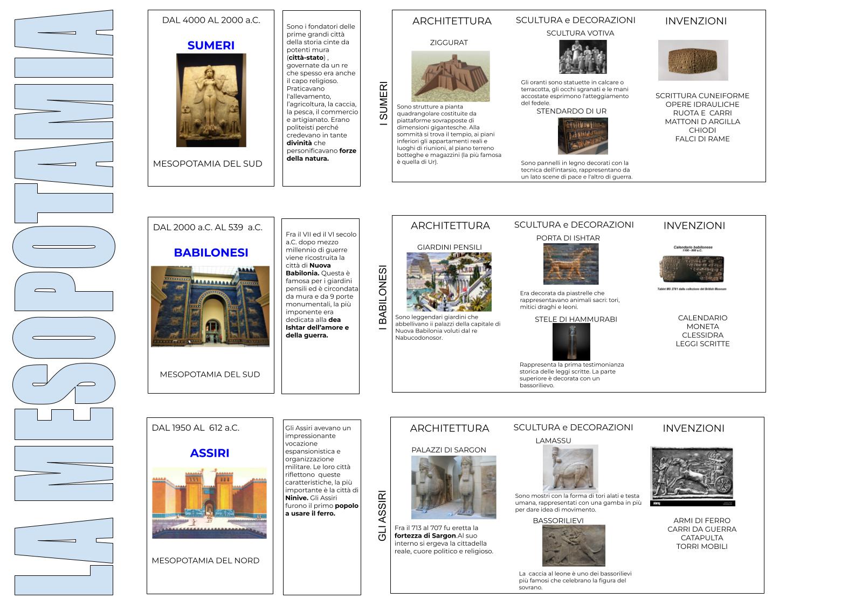Select the Ziggurat image
This screenshot has width=855, height=605.
(450, 76)
